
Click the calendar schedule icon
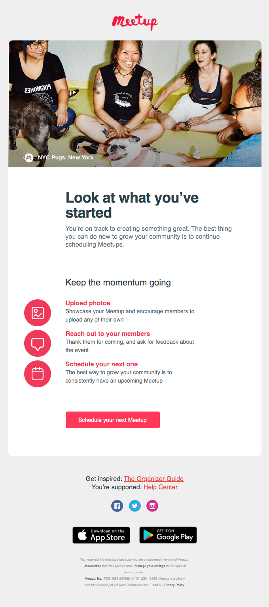pos(38,374)
